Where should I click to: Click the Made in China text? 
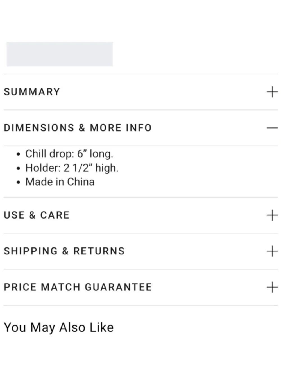(x=60, y=182)
